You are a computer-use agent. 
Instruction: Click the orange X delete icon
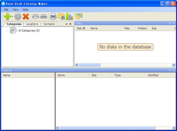click(x=26, y=16)
